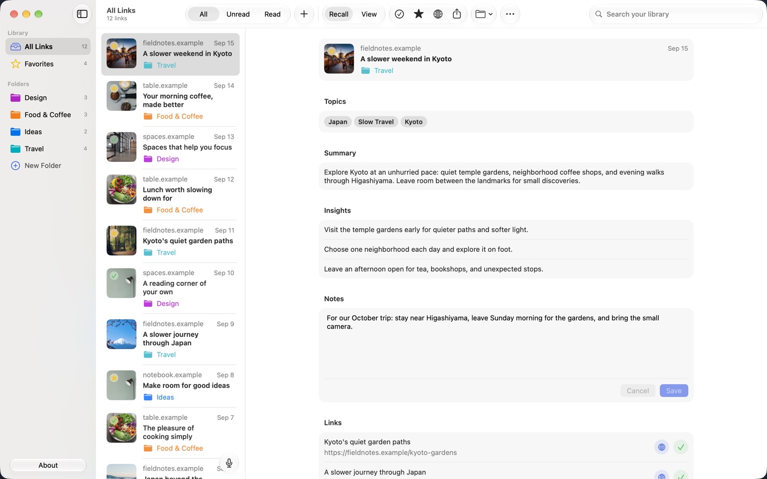Image resolution: width=767 pixels, height=479 pixels.
Task: Start voice input with the microphone button
Action: (229, 463)
